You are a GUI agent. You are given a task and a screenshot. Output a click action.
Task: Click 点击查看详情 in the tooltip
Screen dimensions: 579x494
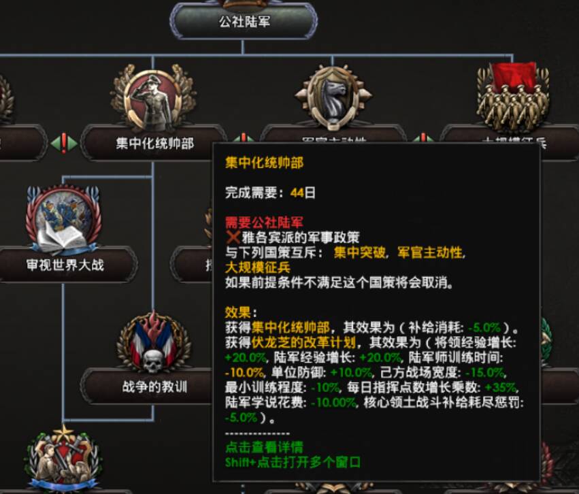[x=264, y=447]
